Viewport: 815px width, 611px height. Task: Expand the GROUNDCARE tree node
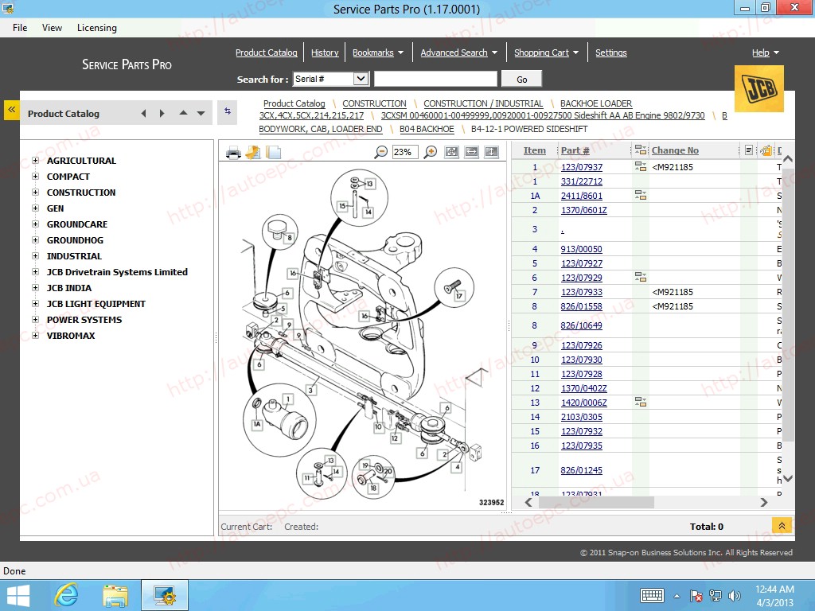point(35,224)
